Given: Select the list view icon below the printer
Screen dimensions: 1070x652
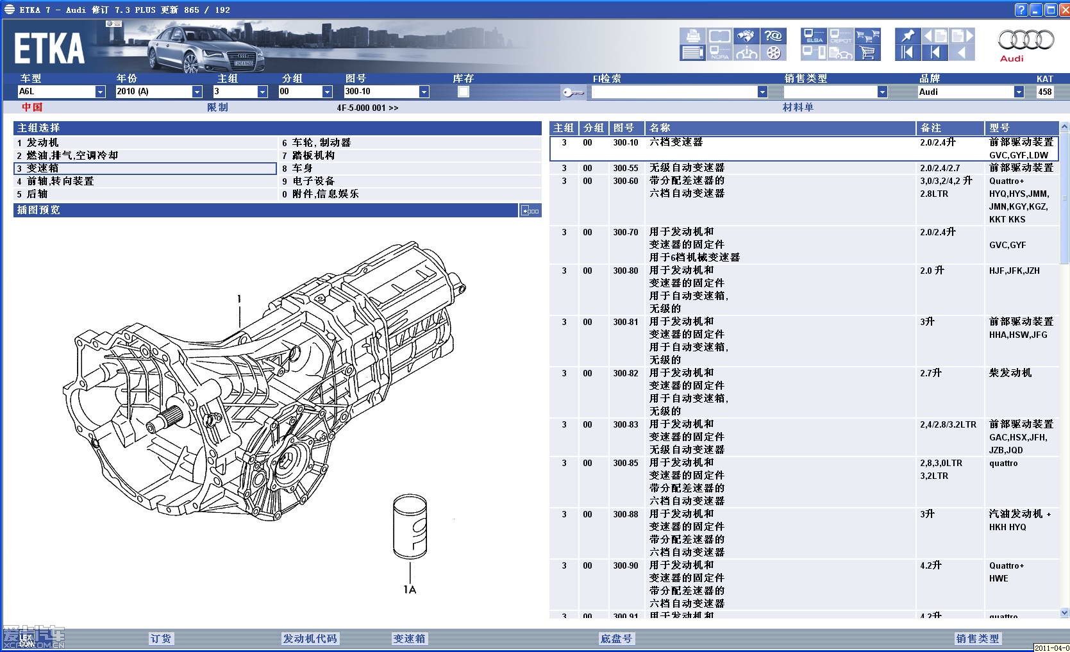Looking at the screenshot, I should (692, 53).
